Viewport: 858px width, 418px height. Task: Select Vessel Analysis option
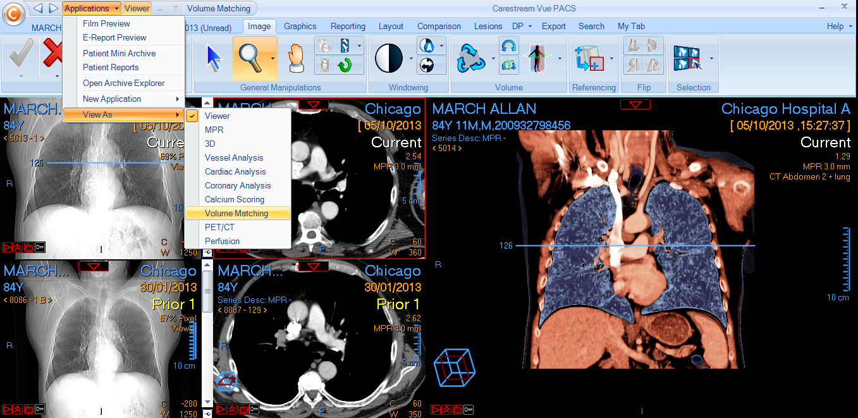click(238, 157)
